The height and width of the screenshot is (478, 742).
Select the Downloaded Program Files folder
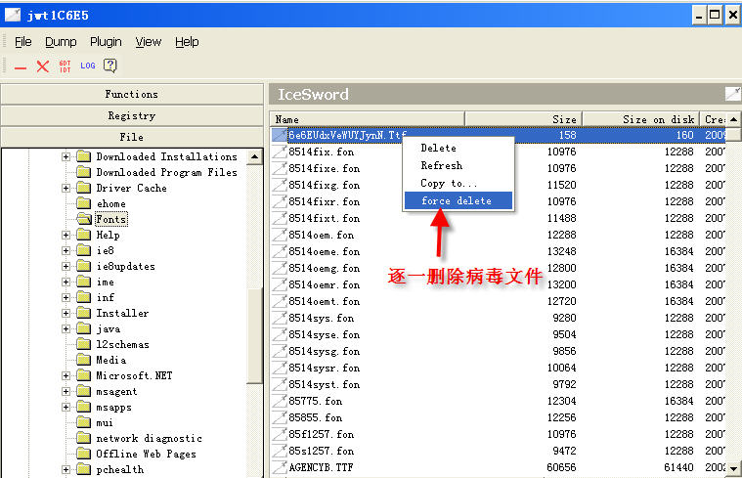click(166, 172)
